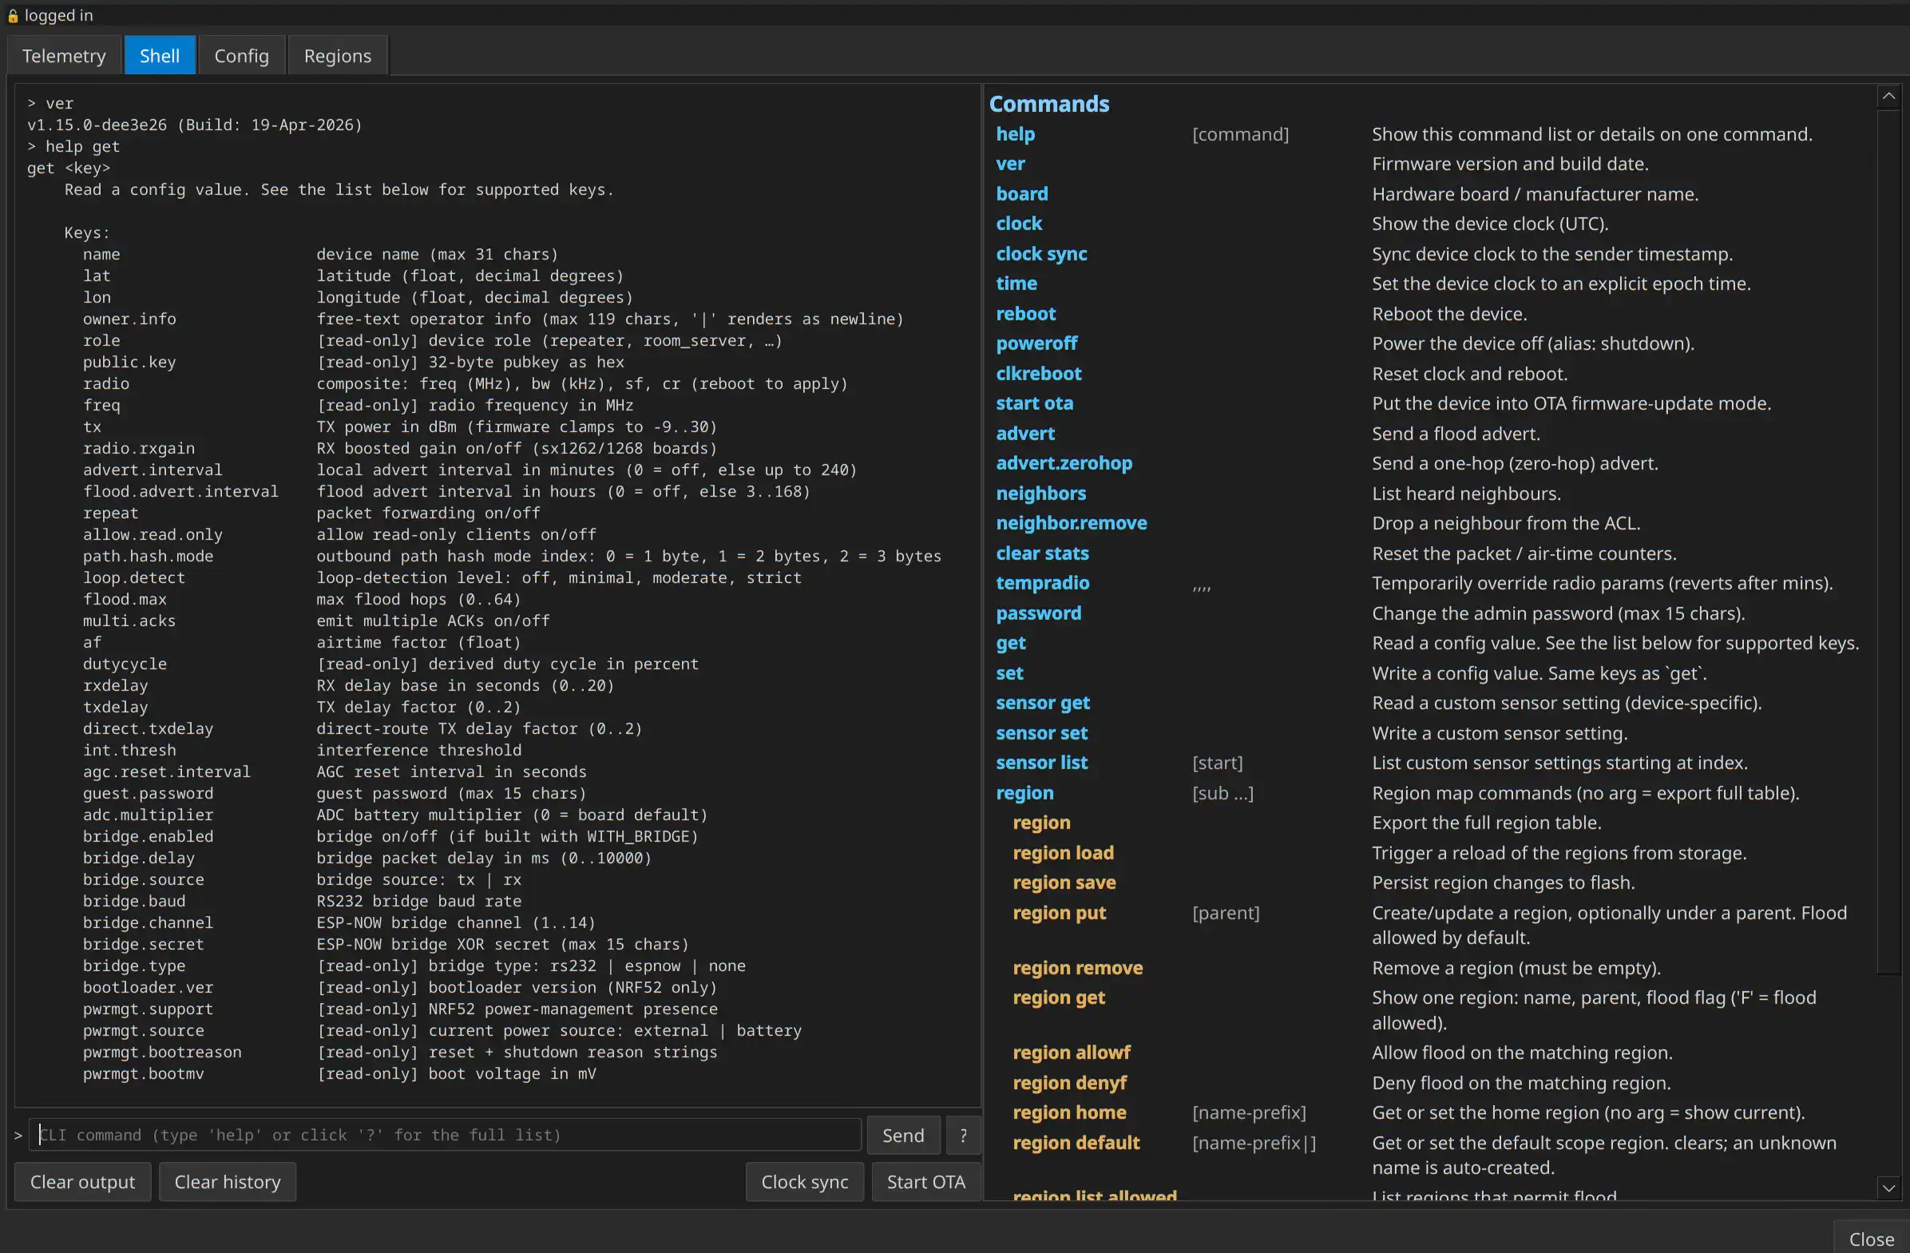Select the Regions tab
The height and width of the screenshot is (1253, 1910).
click(x=337, y=55)
